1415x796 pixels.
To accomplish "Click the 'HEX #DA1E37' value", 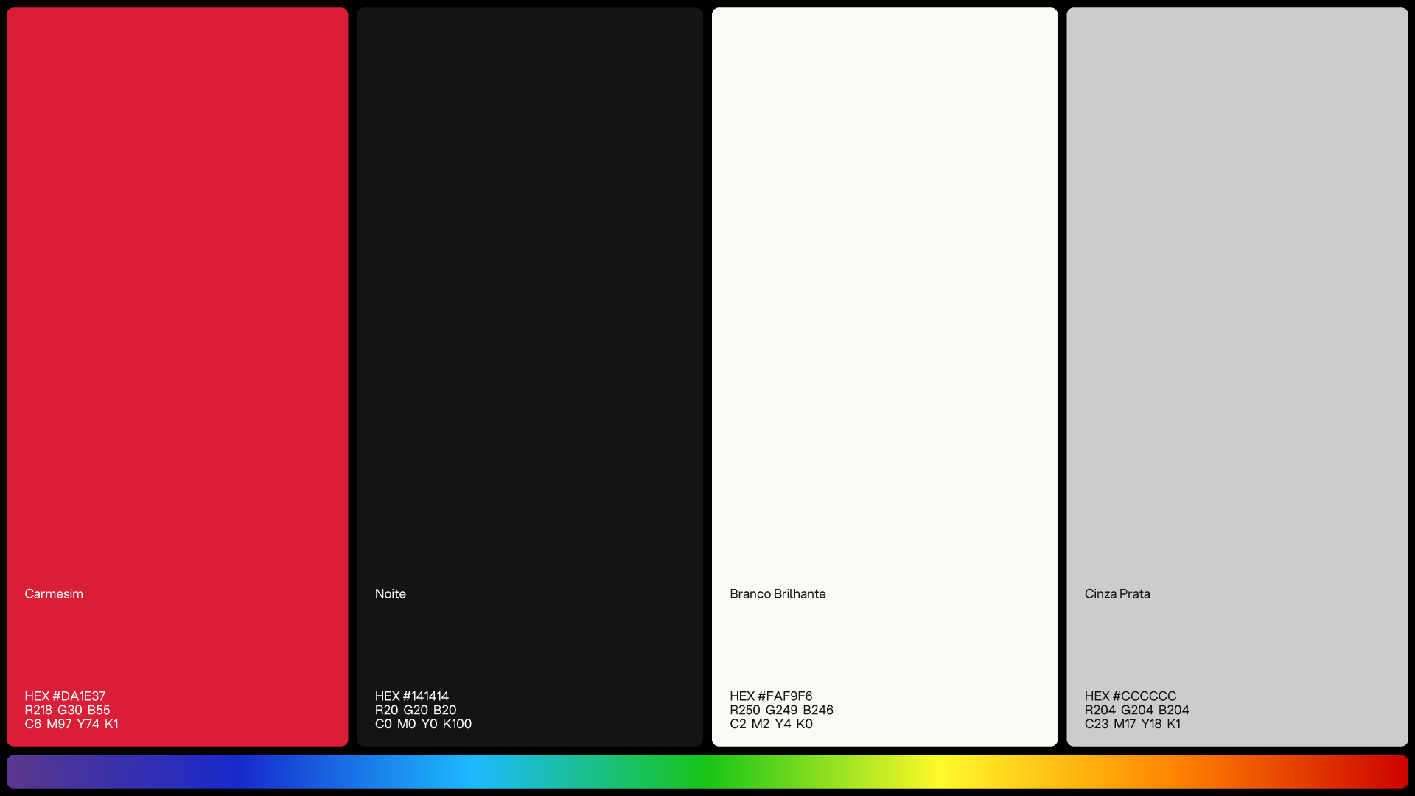I will 65,696.
